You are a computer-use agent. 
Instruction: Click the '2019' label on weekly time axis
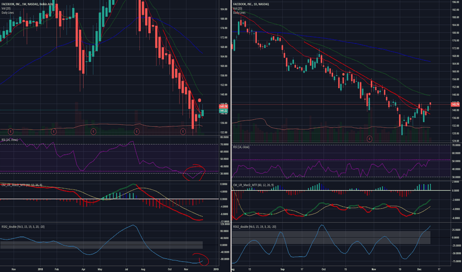(216, 269)
